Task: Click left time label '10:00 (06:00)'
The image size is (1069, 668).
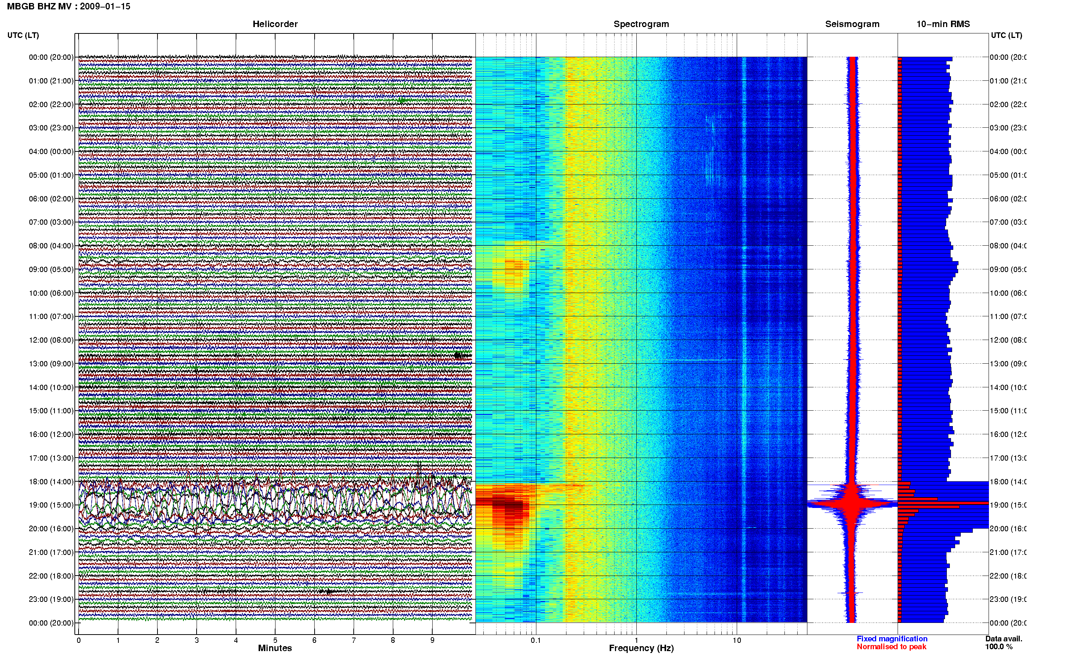Action: (51, 293)
